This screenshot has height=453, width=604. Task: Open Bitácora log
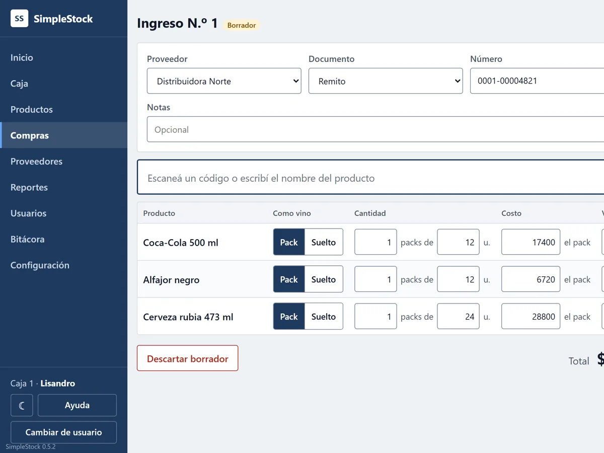(64, 239)
